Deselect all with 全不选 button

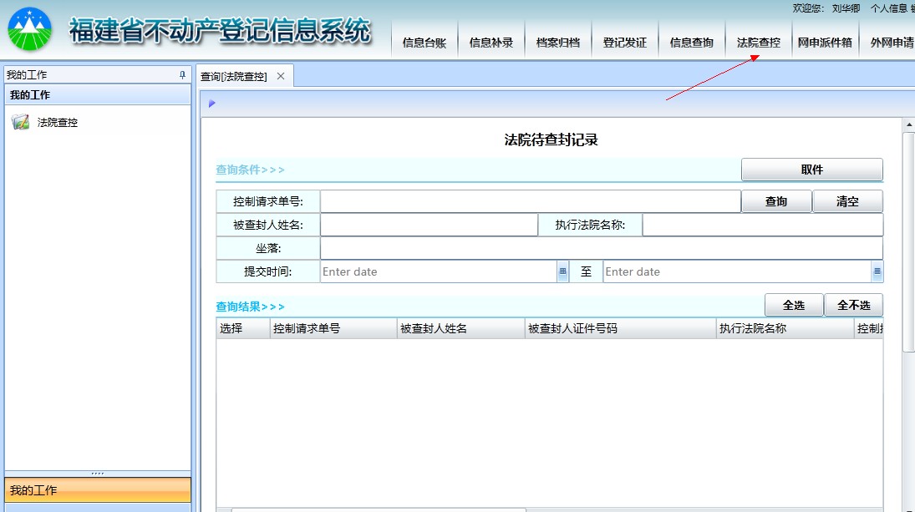853,306
